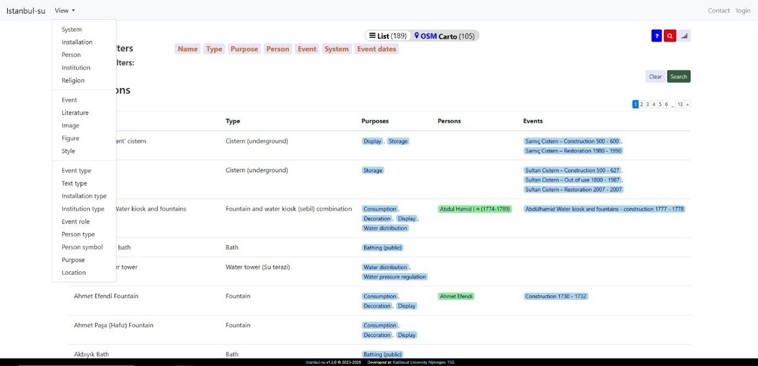Go to page 3 of results

(x=648, y=104)
